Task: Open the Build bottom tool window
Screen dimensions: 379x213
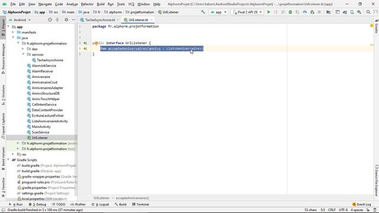Action: coord(120,204)
